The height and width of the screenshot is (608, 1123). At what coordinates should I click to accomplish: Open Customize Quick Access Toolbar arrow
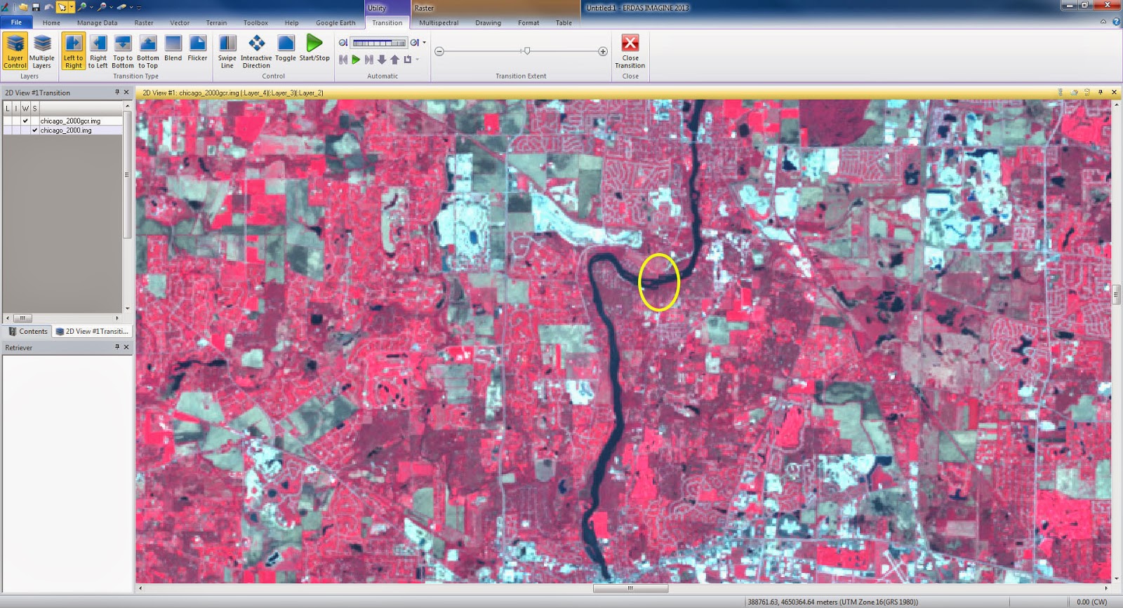[139, 7]
